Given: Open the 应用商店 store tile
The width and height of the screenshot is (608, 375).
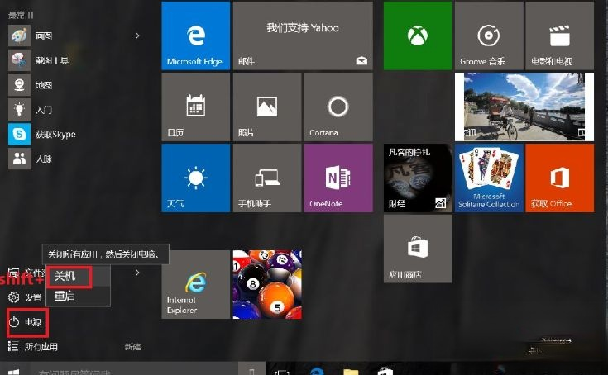Looking at the screenshot, I should tap(418, 249).
